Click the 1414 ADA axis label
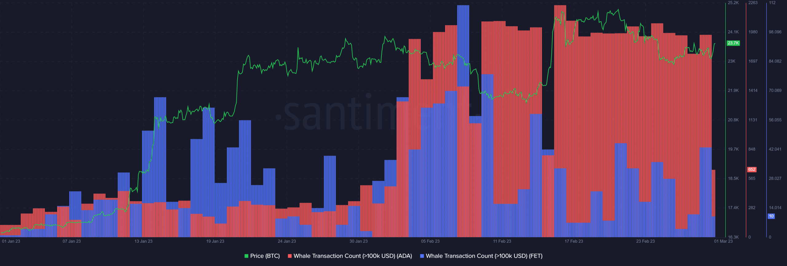This screenshot has width=787, height=266. (x=753, y=91)
